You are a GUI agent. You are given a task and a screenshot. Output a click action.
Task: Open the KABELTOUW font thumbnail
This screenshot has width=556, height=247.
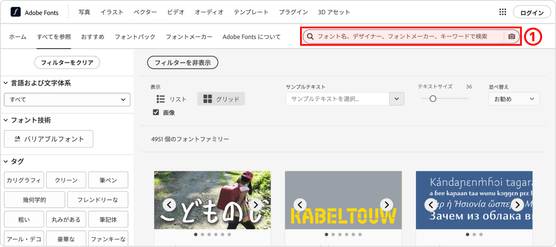point(343,200)
